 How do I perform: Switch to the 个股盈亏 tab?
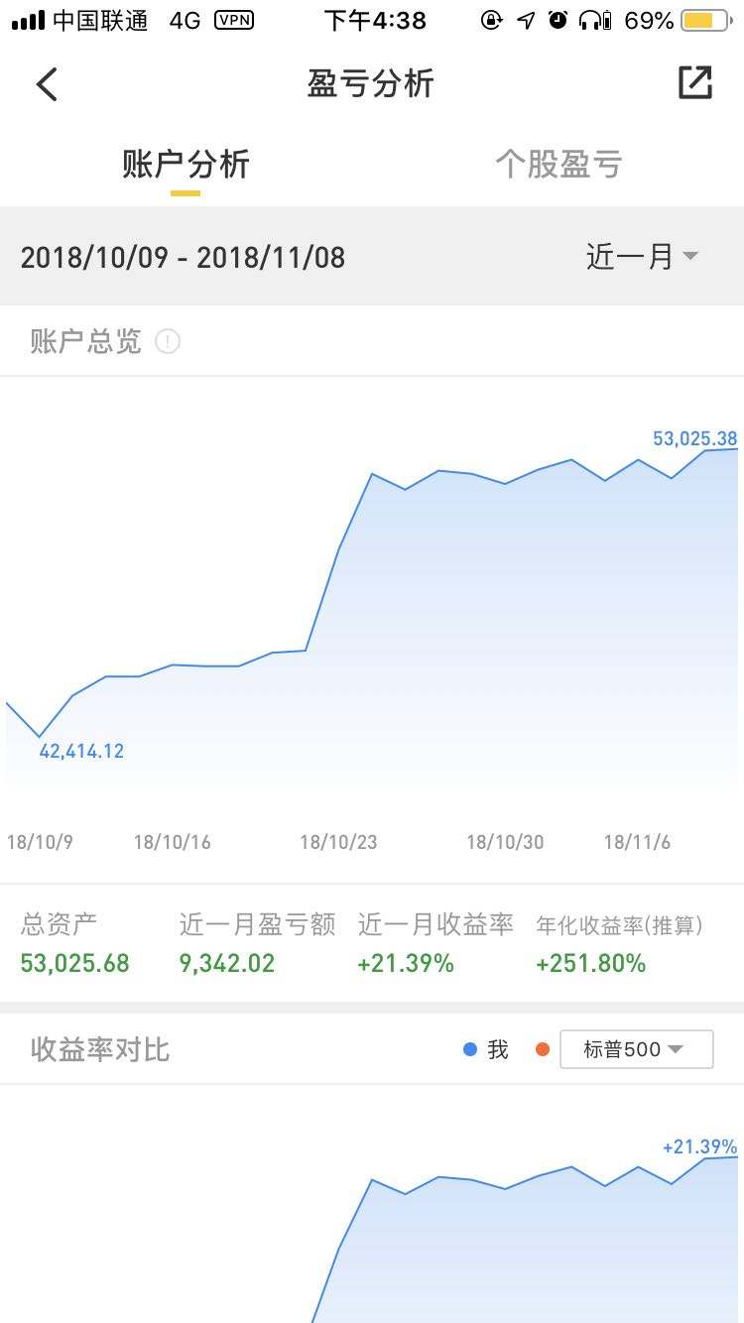(558, 165)
